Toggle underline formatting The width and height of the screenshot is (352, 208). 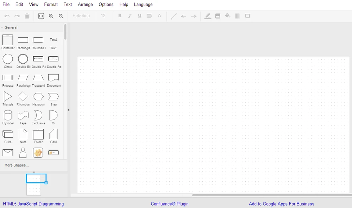139,16
